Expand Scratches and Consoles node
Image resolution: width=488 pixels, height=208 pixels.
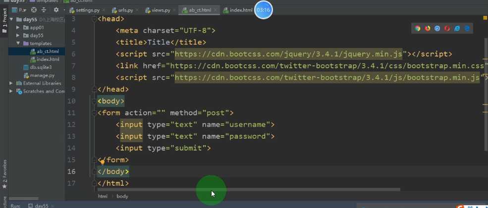tap(11, 91)
